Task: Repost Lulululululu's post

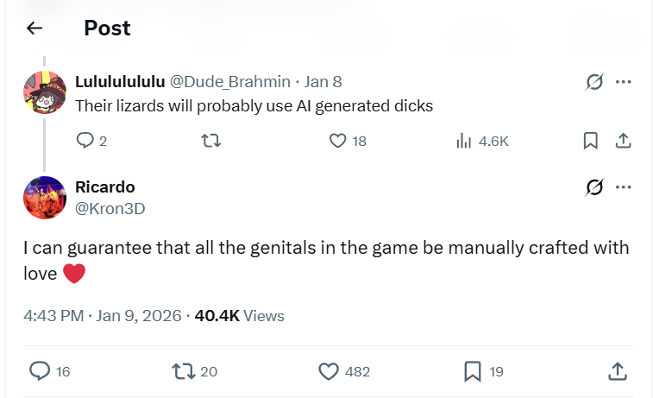Action: pyautogui.click(x=211, y=141)
